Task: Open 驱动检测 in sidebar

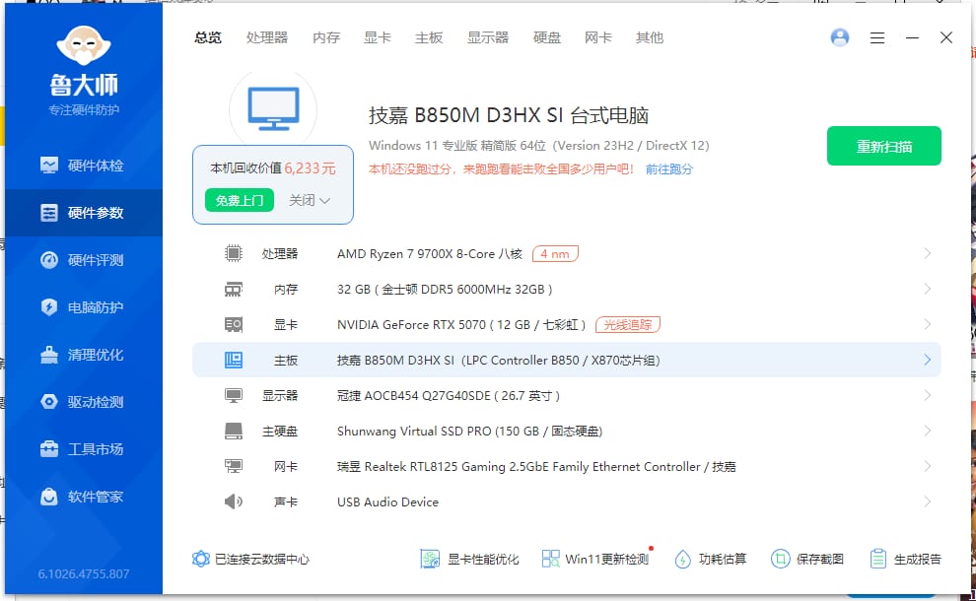Action: [83, 402]
